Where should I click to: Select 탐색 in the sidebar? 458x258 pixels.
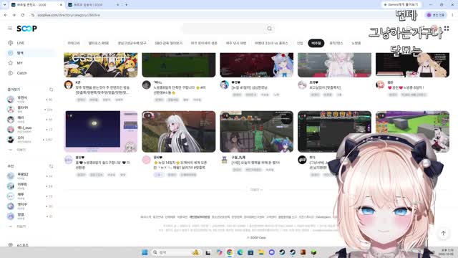pos(21,53)
